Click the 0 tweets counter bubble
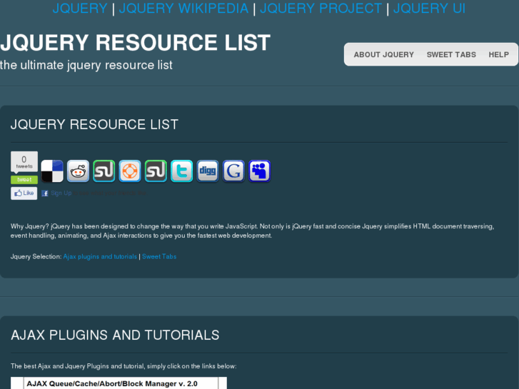519x389 pixels. pyautogui.click(x=24, y=162)
